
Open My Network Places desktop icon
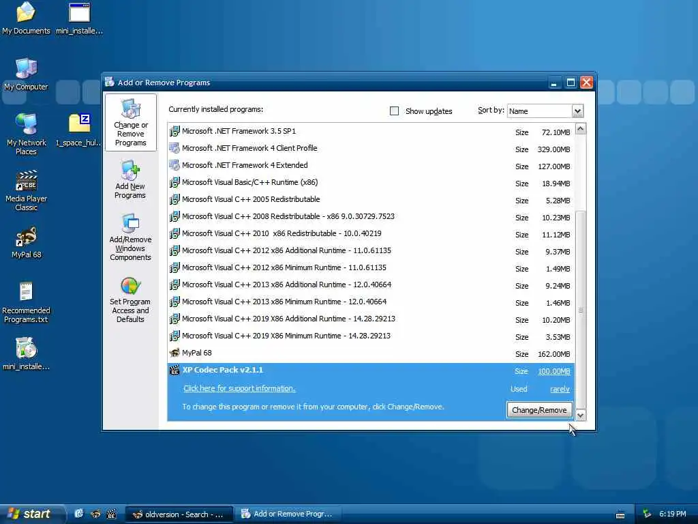click(x=27, y=134)
